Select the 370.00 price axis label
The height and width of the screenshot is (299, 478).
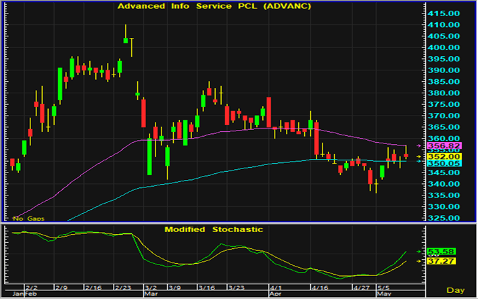[444, 116]
